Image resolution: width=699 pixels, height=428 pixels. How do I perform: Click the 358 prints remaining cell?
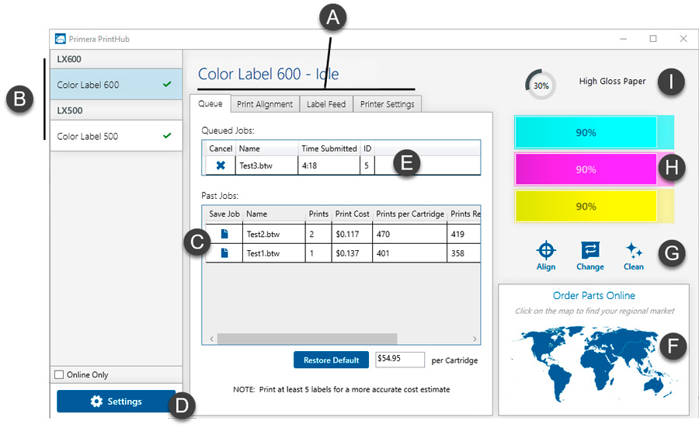464,253
